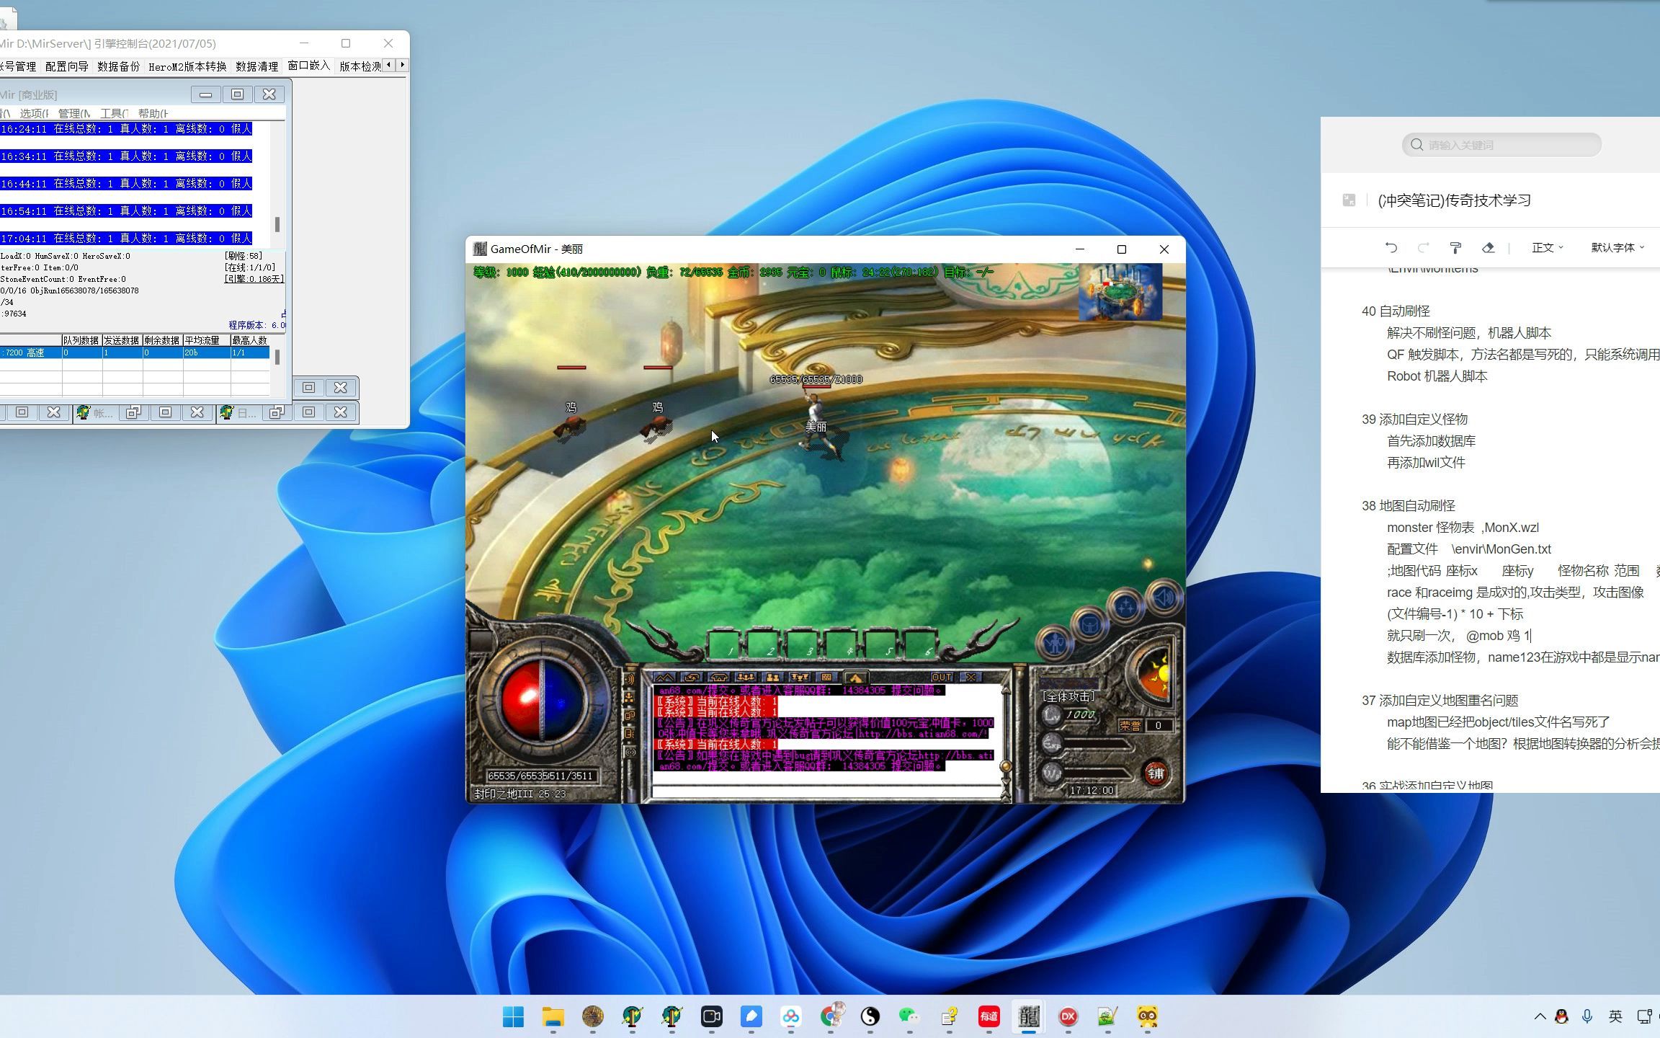This screenshot has width=1660, height=1038.
Task: Open HeroM2版本转换 tab in engine console
Action: (x=187, y=66)
